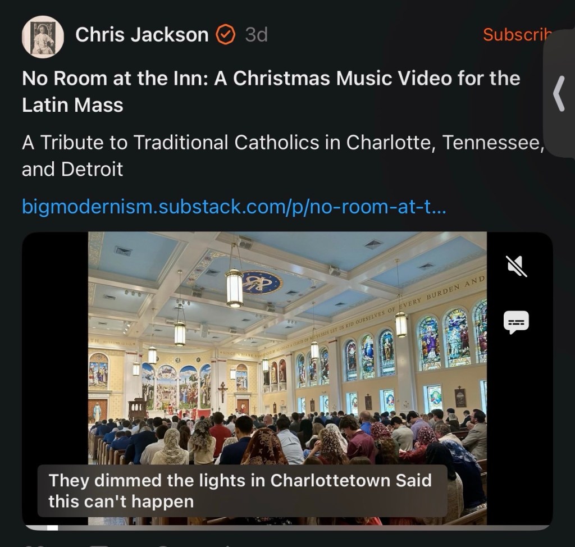Click the 'A Tribute to Traditional Catholics' subtitle
This screenshot has width=575, height=547.
click(282, 156)
